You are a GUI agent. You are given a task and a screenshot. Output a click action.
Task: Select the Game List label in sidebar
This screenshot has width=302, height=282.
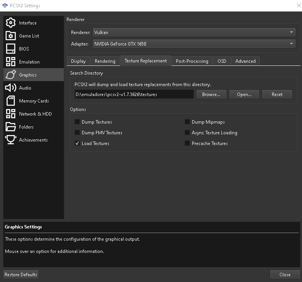point(29,36)
